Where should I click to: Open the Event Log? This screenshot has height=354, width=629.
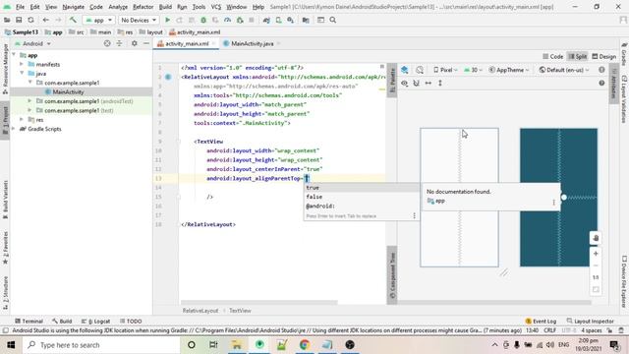[x=541, y=322]
